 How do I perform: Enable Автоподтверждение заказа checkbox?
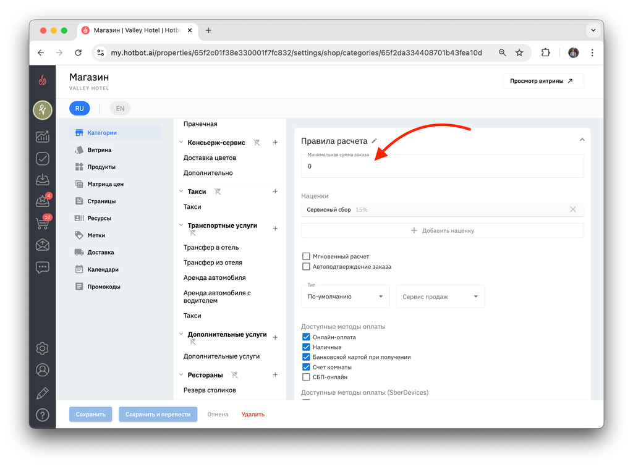(x=306, y=267)
